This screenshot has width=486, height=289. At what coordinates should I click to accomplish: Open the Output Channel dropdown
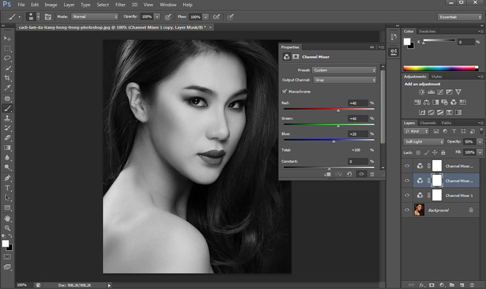(x=345, y=80)
